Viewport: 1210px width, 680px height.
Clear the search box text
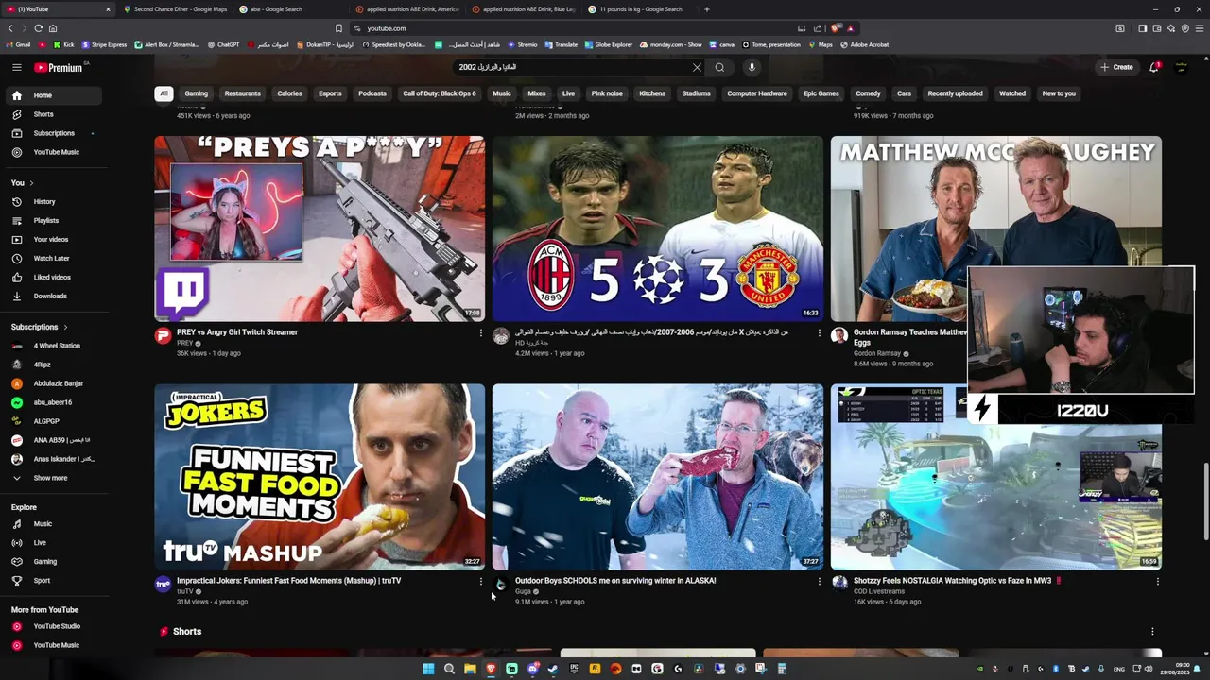pyautogui.click(x=697, y=67)
